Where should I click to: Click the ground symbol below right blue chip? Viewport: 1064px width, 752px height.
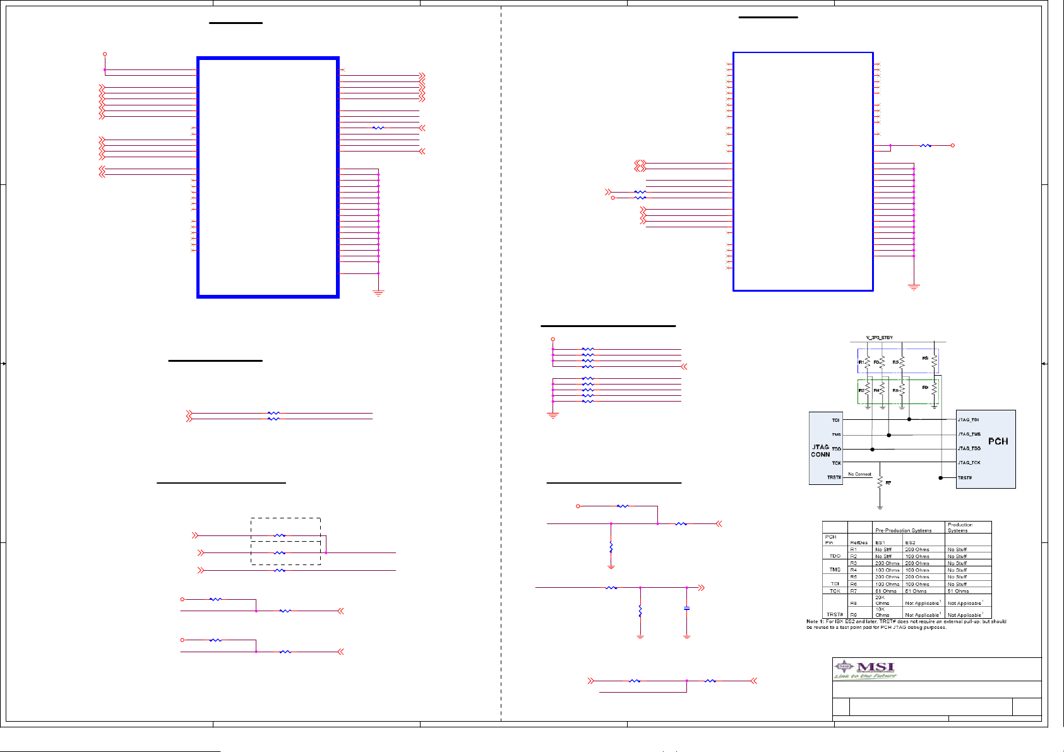(x=914, y=287)
